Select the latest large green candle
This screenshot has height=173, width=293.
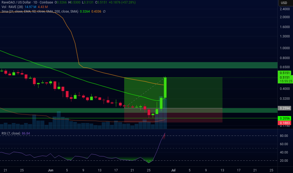(165, 87)
